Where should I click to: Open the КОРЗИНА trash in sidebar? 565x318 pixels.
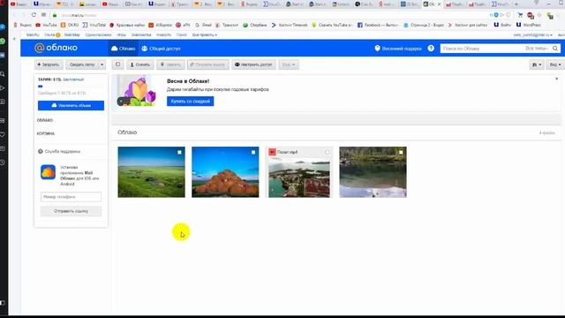pyautogui.click(x=46, y=133)
